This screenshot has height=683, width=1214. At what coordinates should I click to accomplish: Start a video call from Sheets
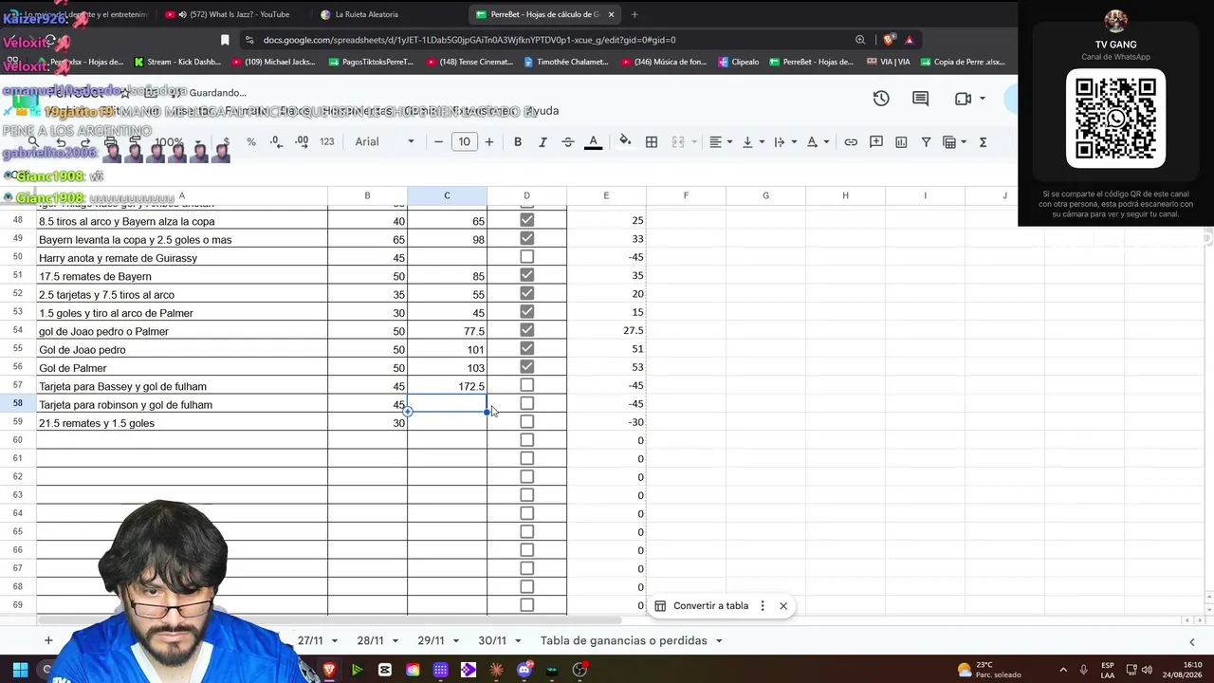(x=964, y=99)
